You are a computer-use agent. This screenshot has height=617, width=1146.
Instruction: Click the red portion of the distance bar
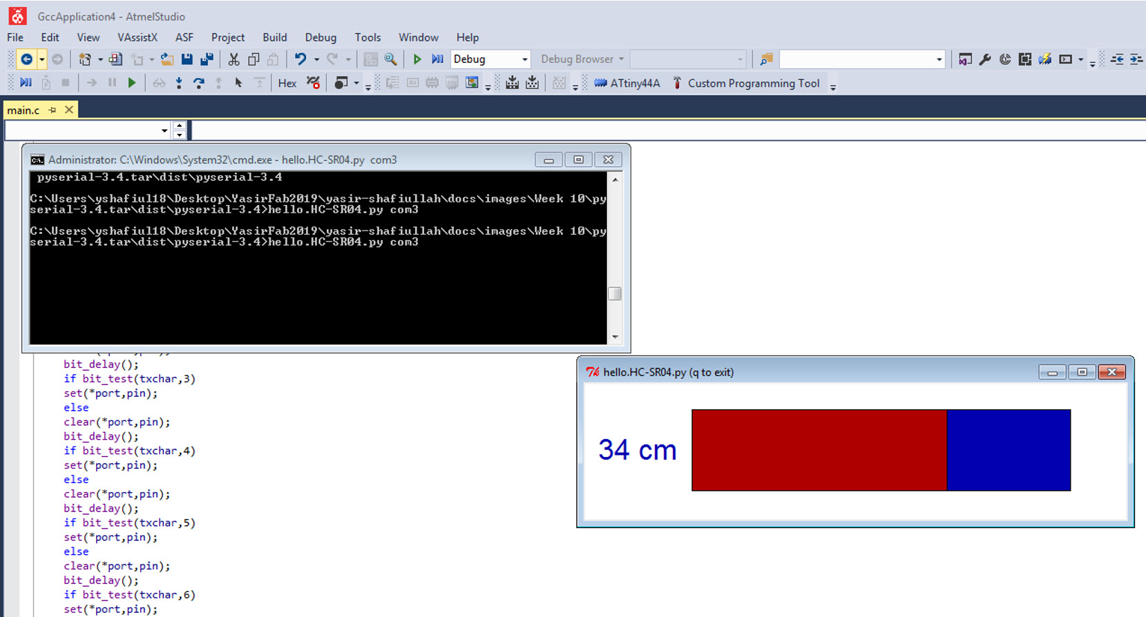[819, 450]
